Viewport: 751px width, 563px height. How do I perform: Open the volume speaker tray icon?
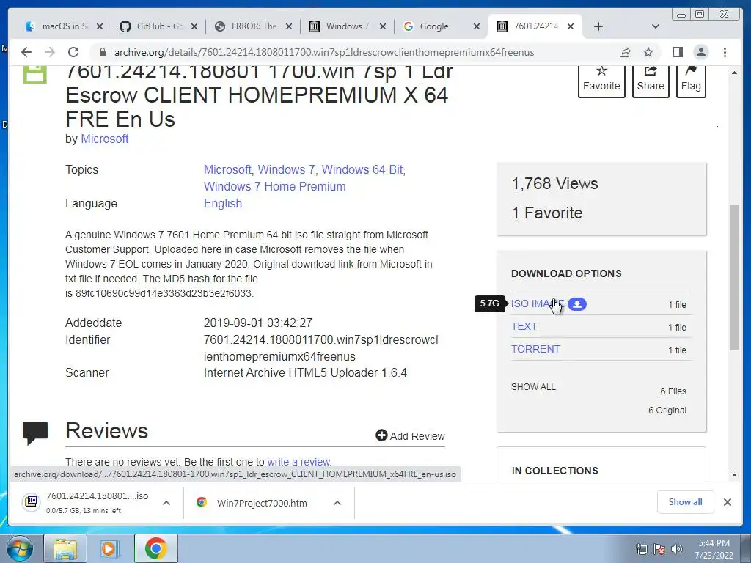tap(677, 549)
